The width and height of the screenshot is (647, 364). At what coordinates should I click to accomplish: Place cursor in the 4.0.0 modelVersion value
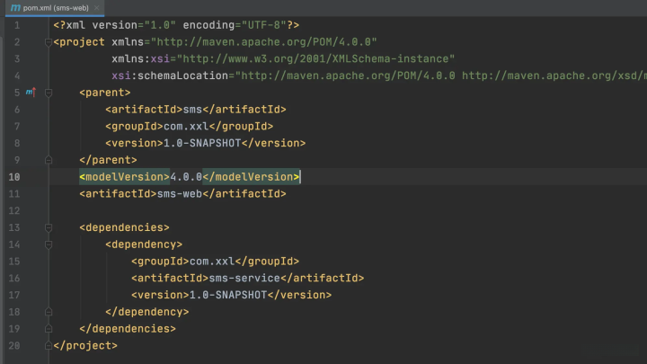pos(185,177)
